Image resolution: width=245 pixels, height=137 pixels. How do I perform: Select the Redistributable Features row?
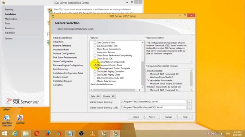(102, 84)
